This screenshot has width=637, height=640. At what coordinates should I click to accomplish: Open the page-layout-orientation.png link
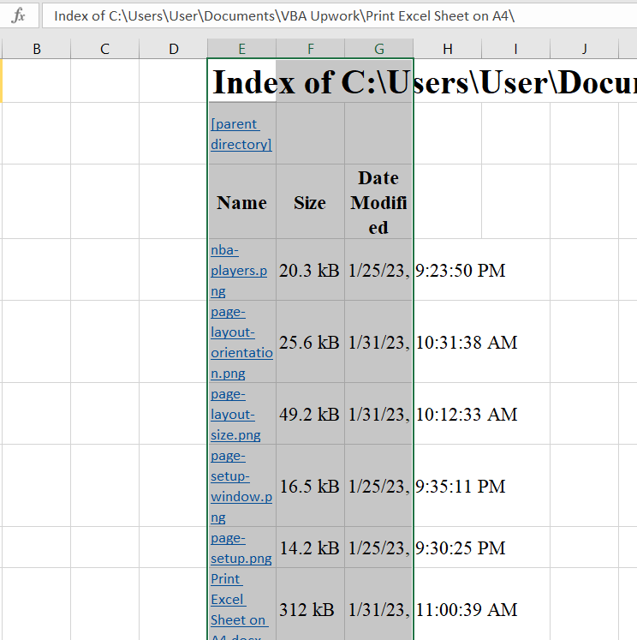[x=241, y=343]
